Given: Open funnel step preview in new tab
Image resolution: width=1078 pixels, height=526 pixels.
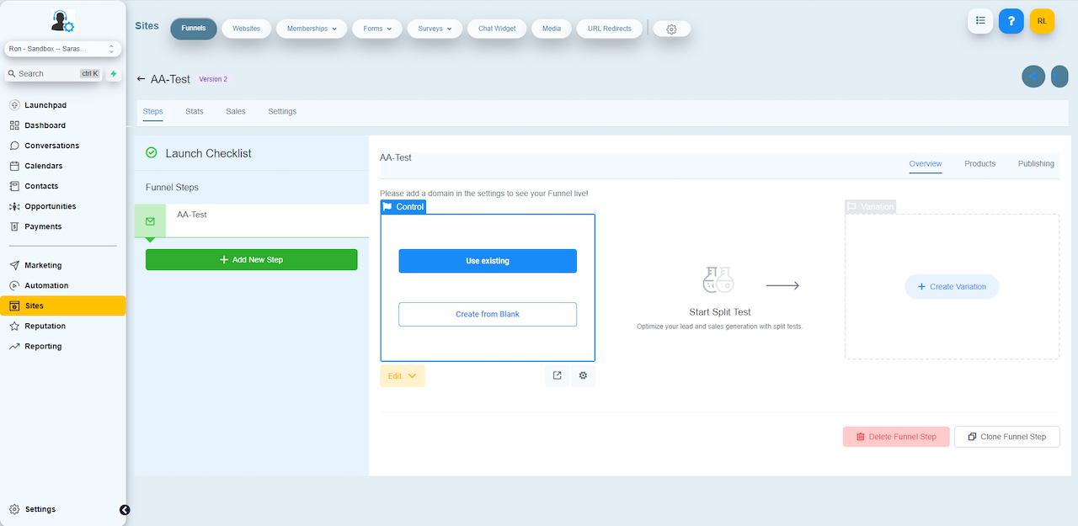Looking at the screenshot, I should click(557, 376).
